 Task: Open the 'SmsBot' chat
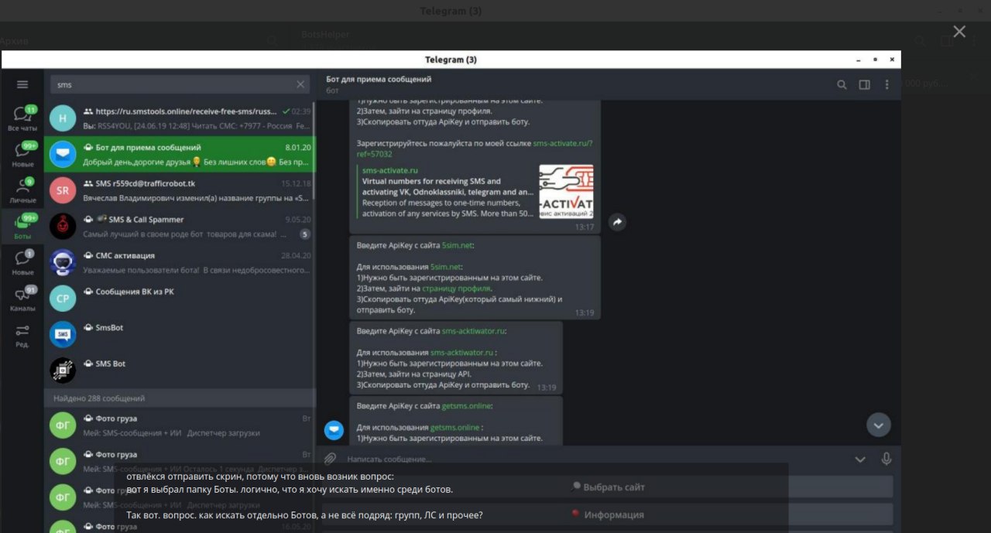click(180, 334)
